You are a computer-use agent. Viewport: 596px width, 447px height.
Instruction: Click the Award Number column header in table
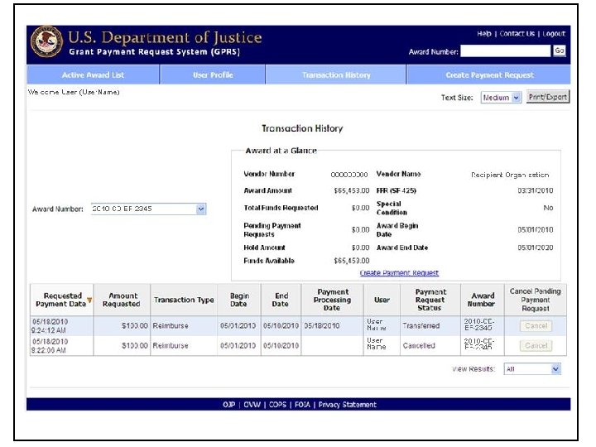tap(483, 300)
